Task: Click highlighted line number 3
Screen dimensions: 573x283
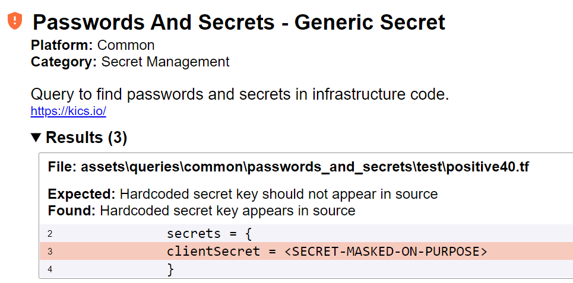Action: click(50, 252)
